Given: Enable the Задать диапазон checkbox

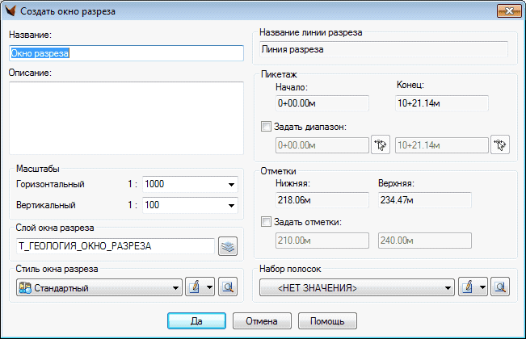Looking at the screenshot, I should pos(267,127).
